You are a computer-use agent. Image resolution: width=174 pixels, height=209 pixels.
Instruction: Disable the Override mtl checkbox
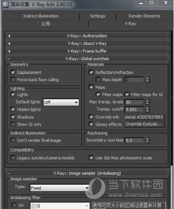91,117
